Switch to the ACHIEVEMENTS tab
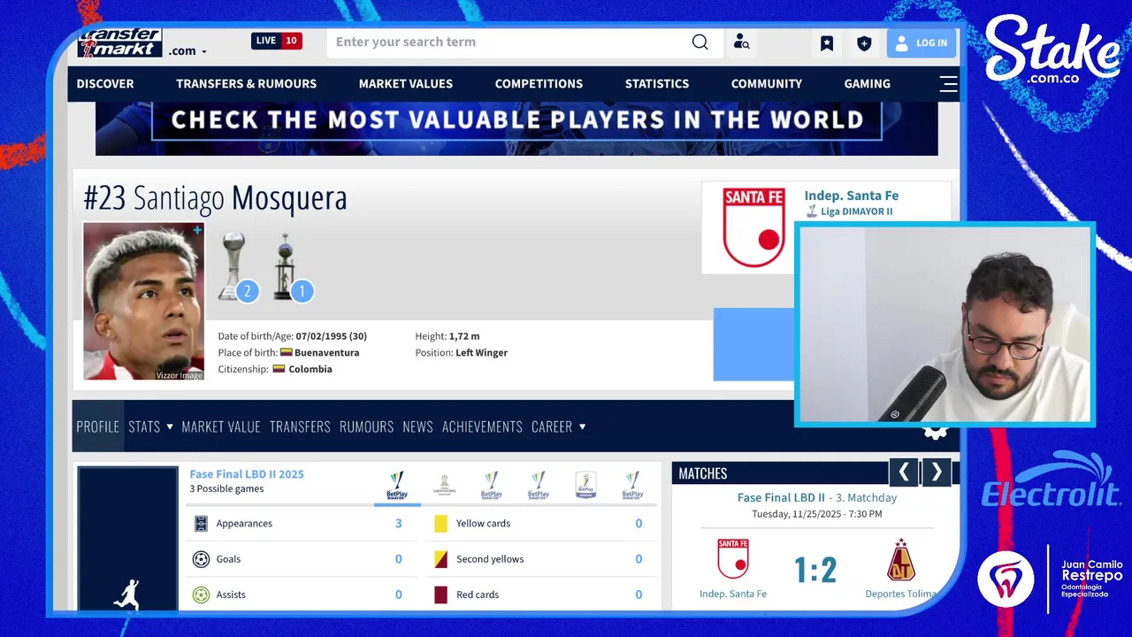 [482, 426]
